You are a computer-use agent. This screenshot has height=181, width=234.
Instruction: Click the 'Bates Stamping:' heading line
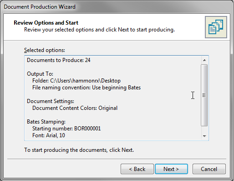tap(46, 122)
